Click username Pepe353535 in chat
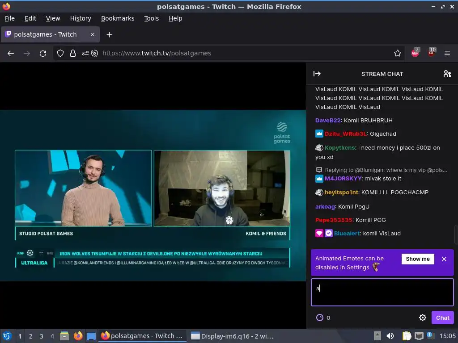 pos(334,220)
